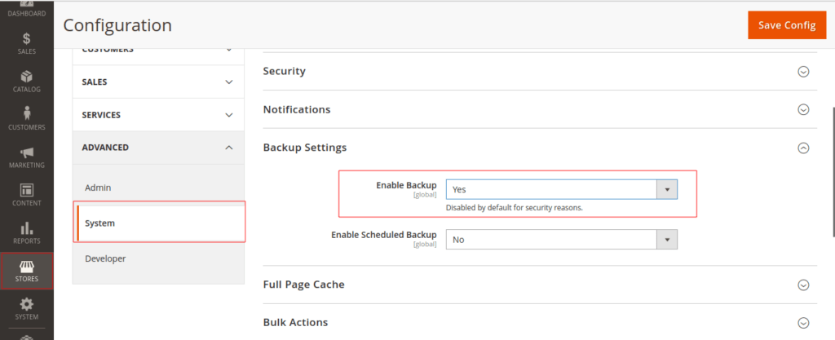Select the Developer configuration tab

pyautogui.click(x=105, y=258)
